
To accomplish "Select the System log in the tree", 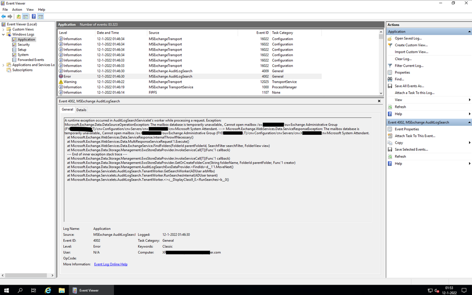I will [x=23, y=55].
